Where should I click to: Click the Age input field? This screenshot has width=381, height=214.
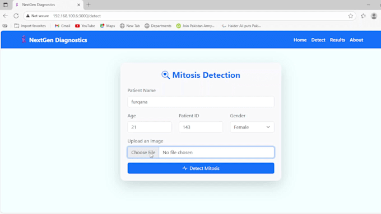[150, 127]
